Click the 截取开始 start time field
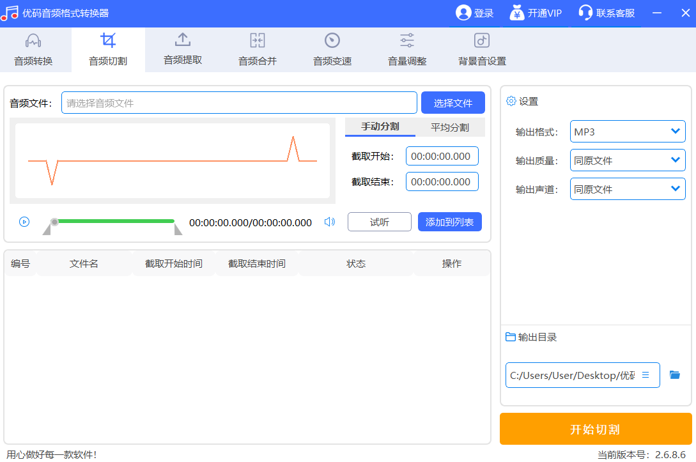The height and width of the screenshot is (462, 696). [442, 156]
